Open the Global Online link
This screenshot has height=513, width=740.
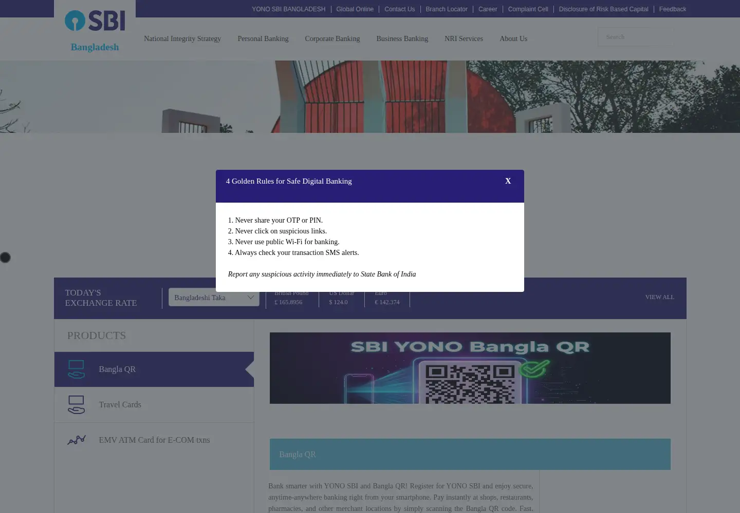(355, 9)
